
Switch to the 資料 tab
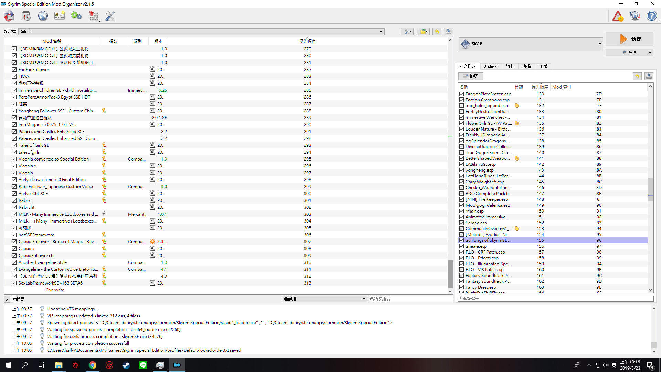(x=510, y=66)
